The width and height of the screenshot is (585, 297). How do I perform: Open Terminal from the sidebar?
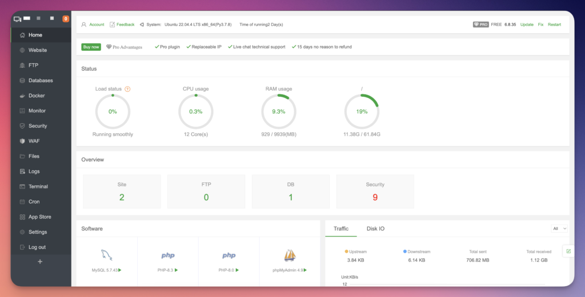(38, 186)
